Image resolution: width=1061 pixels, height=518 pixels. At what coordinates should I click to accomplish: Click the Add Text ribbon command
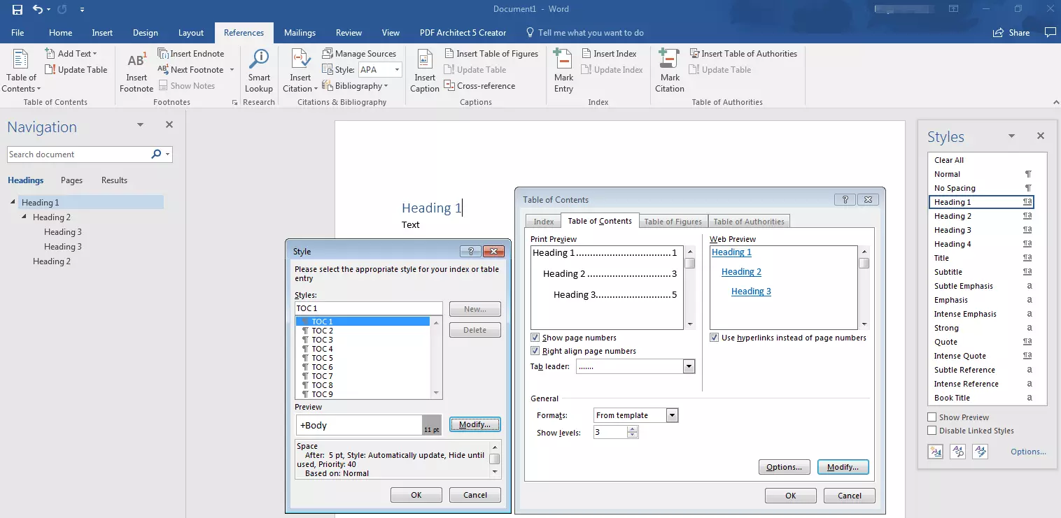(x=71, y=53)
